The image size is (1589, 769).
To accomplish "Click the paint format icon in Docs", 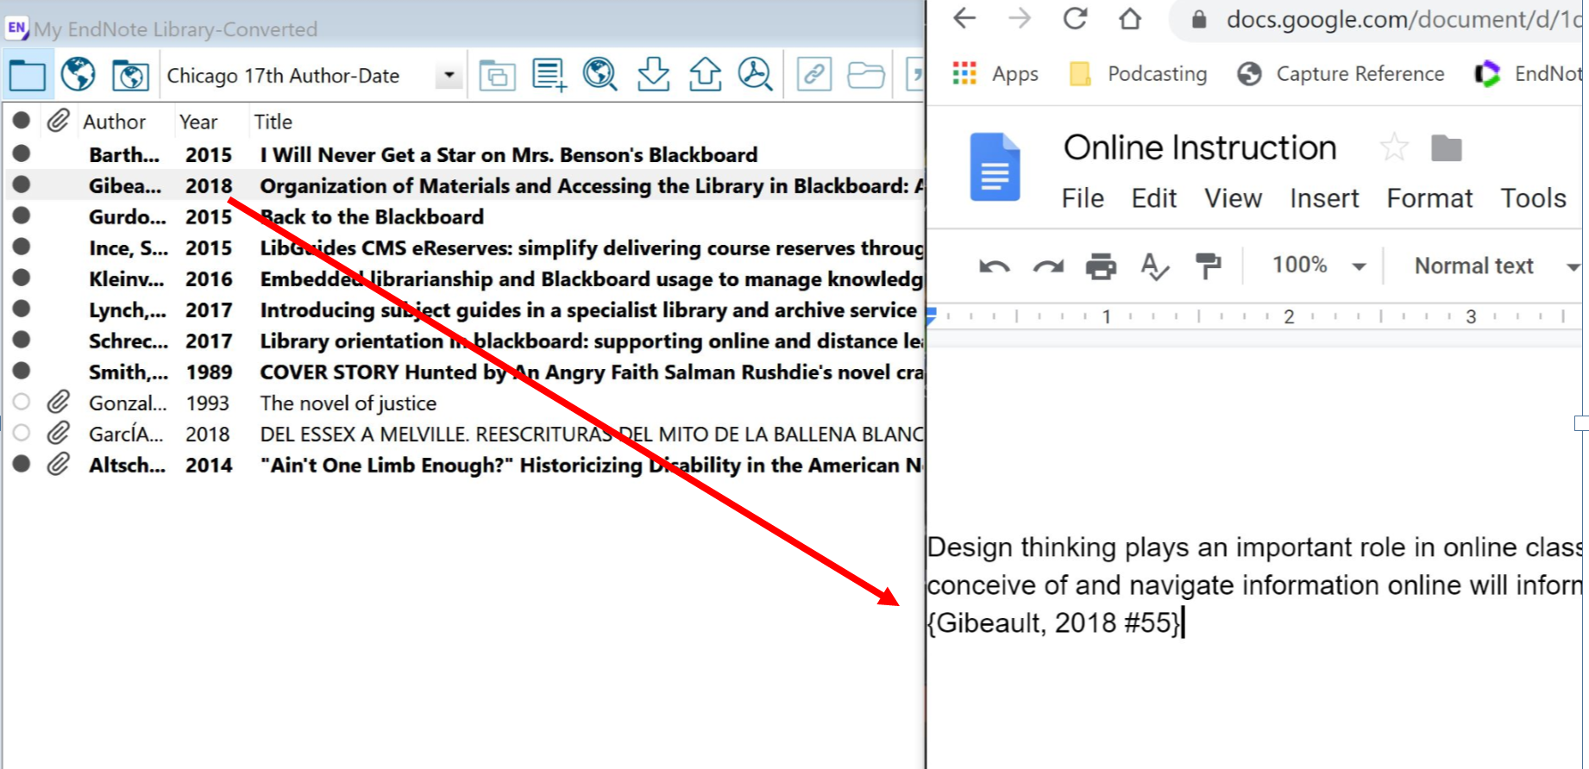I will (1208, 266).
